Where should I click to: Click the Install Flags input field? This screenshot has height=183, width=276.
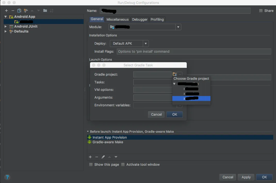pyautogui.click(x=194, y=51)
